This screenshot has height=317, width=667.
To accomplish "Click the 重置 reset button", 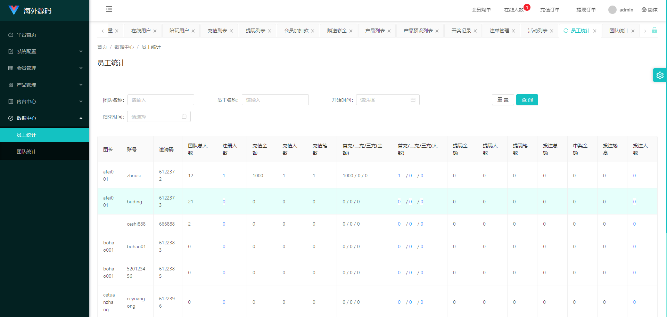I will click(503, 100).
